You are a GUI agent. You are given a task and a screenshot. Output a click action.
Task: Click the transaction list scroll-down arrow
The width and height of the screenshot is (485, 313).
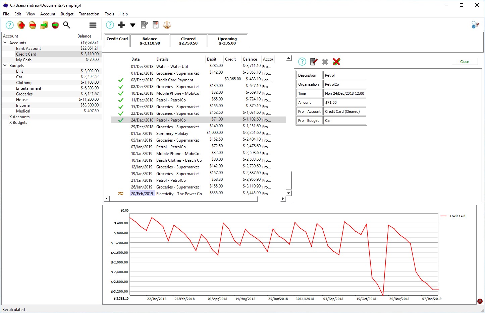point(289,193)
